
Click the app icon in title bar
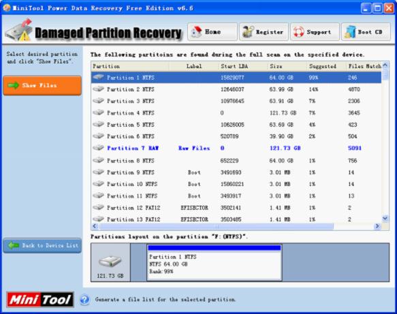(7, 8)
